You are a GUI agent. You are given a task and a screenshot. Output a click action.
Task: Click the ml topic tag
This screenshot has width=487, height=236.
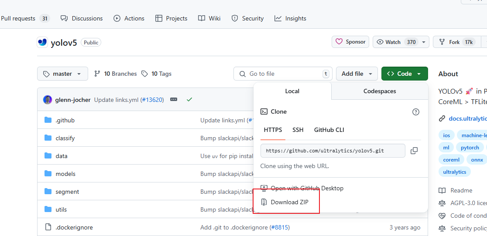[x=446, y=148]
